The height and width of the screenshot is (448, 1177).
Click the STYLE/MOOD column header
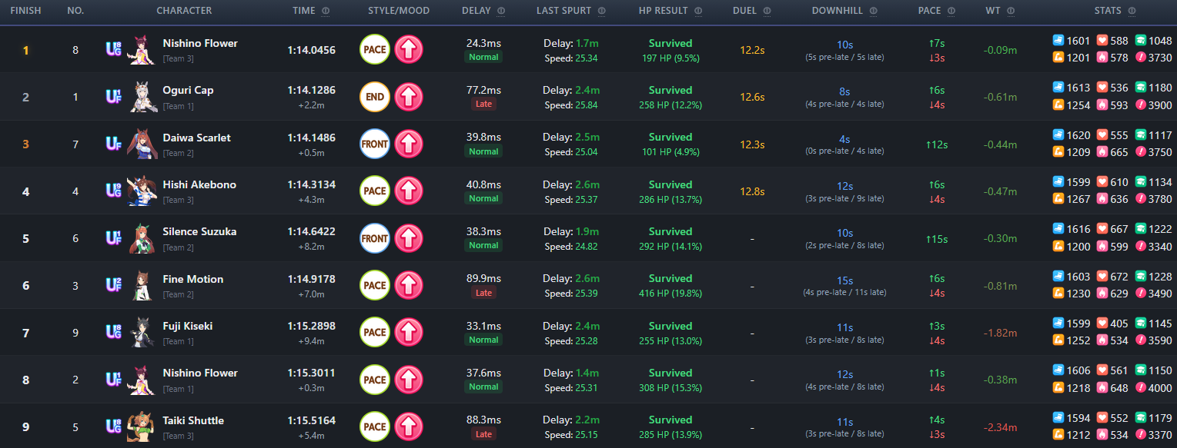399,12
